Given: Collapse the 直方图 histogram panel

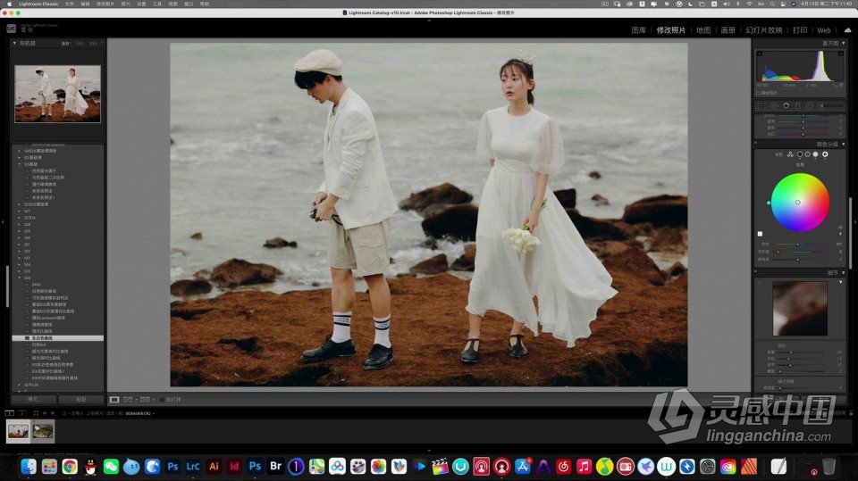Looking at the screenshot, I should 843,43.
